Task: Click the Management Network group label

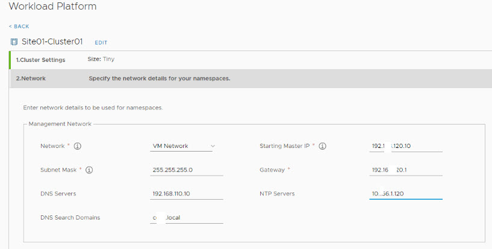Action: [60, 124]
